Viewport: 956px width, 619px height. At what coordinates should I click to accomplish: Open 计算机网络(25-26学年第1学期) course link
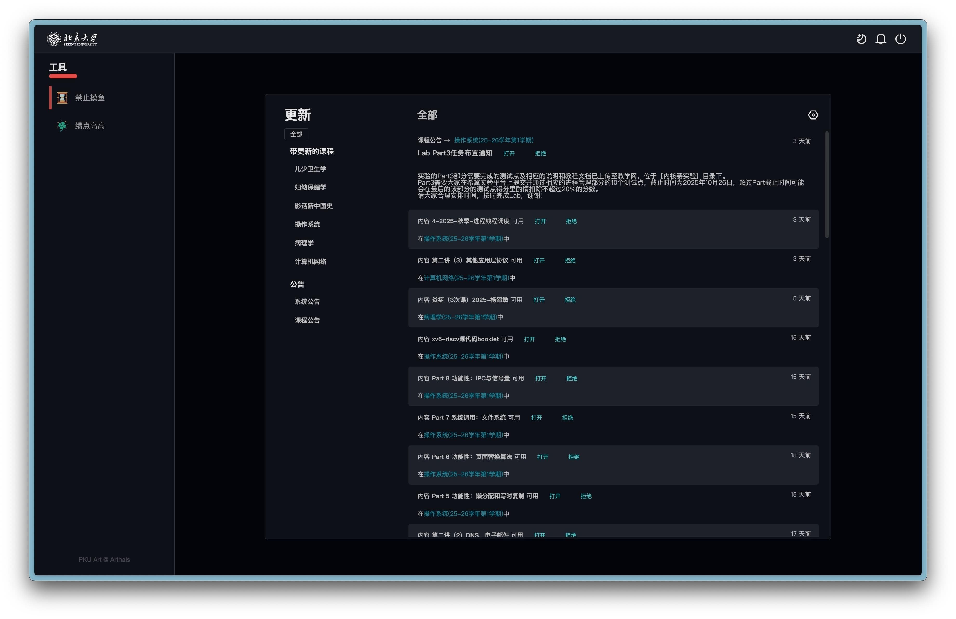pyautogui.click(x=466, y=278)
